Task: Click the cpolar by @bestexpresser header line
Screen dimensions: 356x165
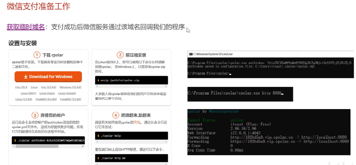Action: 213,111
